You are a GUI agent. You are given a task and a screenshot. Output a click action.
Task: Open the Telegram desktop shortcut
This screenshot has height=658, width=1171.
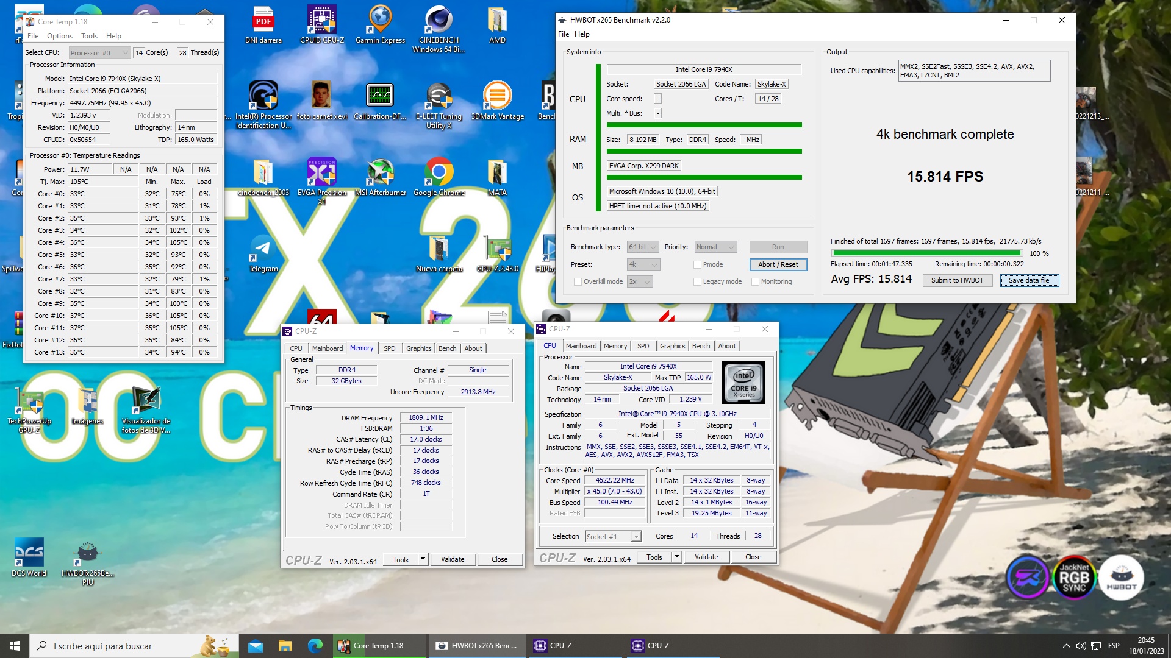tap(263, 253)
